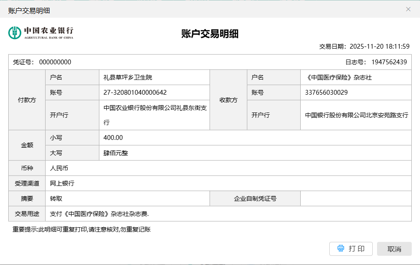The width and height of the screenshot is (420, 265).
Task: Select payer name 礼县草坪乡卫生院
Action: 128,77
